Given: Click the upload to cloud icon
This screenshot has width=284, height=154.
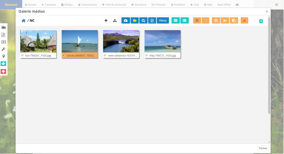Looking at the screenshot, I should [x=126, y=21].
